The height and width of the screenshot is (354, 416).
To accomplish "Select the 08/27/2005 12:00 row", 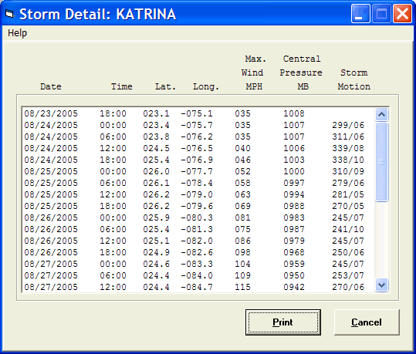I will pyautogui.click(x=198, y=287).
